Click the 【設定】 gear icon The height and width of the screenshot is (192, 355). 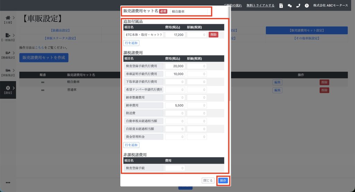8,88
